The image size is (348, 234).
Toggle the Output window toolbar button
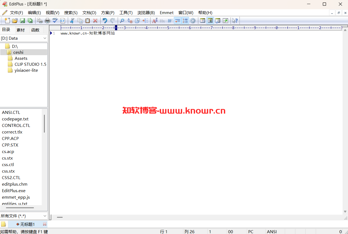pos(218,21)
